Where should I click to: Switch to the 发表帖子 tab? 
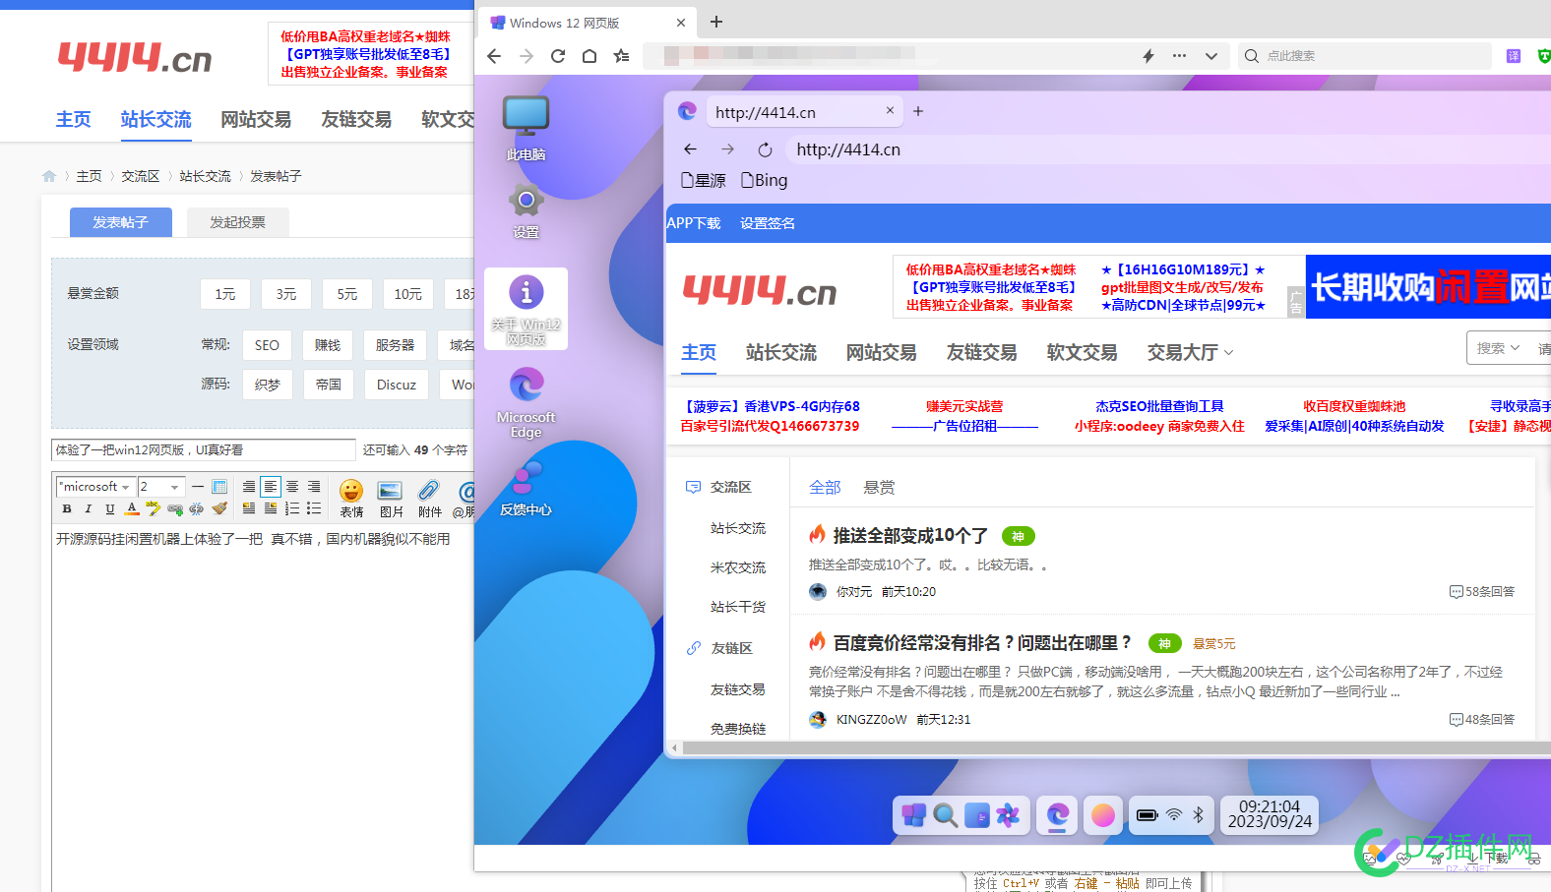121,222
